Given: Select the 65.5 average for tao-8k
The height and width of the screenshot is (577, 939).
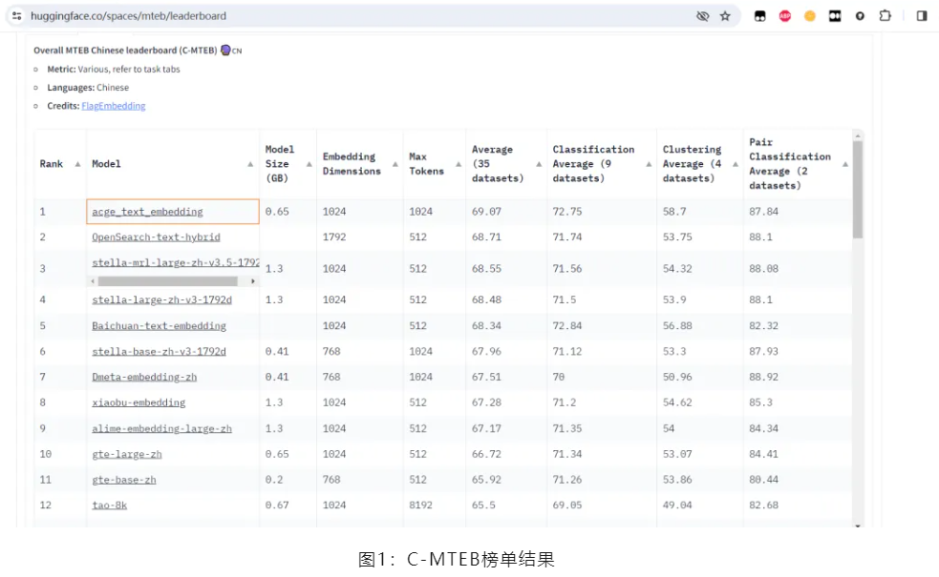Looking at the screenshot, I should (483, 505).
